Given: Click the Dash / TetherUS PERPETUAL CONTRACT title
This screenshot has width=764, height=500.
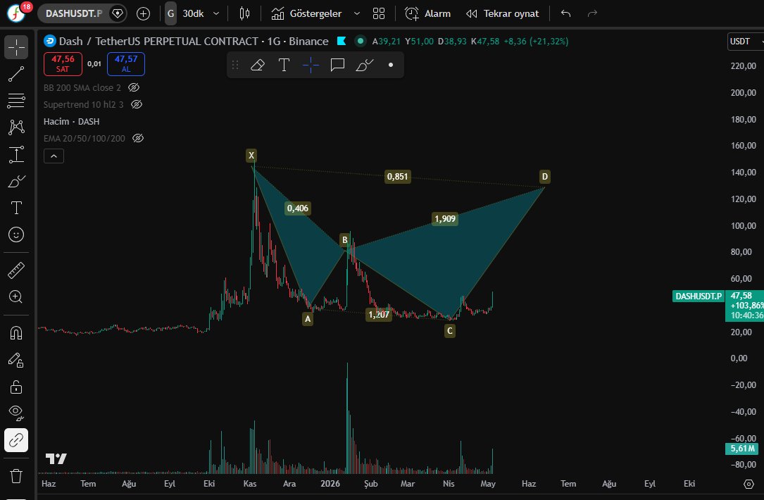Looking at the screenshot, I should (x=194, y=42).
